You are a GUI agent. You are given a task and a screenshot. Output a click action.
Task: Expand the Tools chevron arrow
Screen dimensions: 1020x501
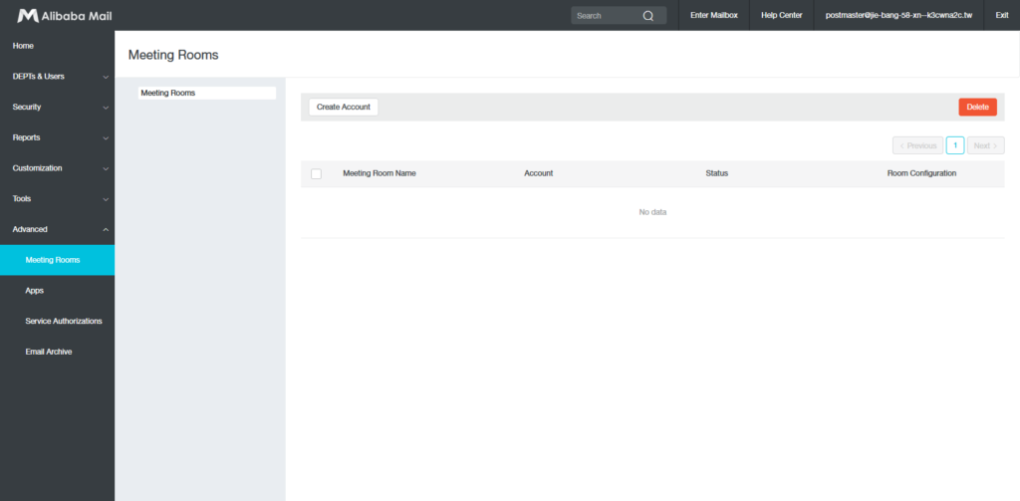(106, 199)
